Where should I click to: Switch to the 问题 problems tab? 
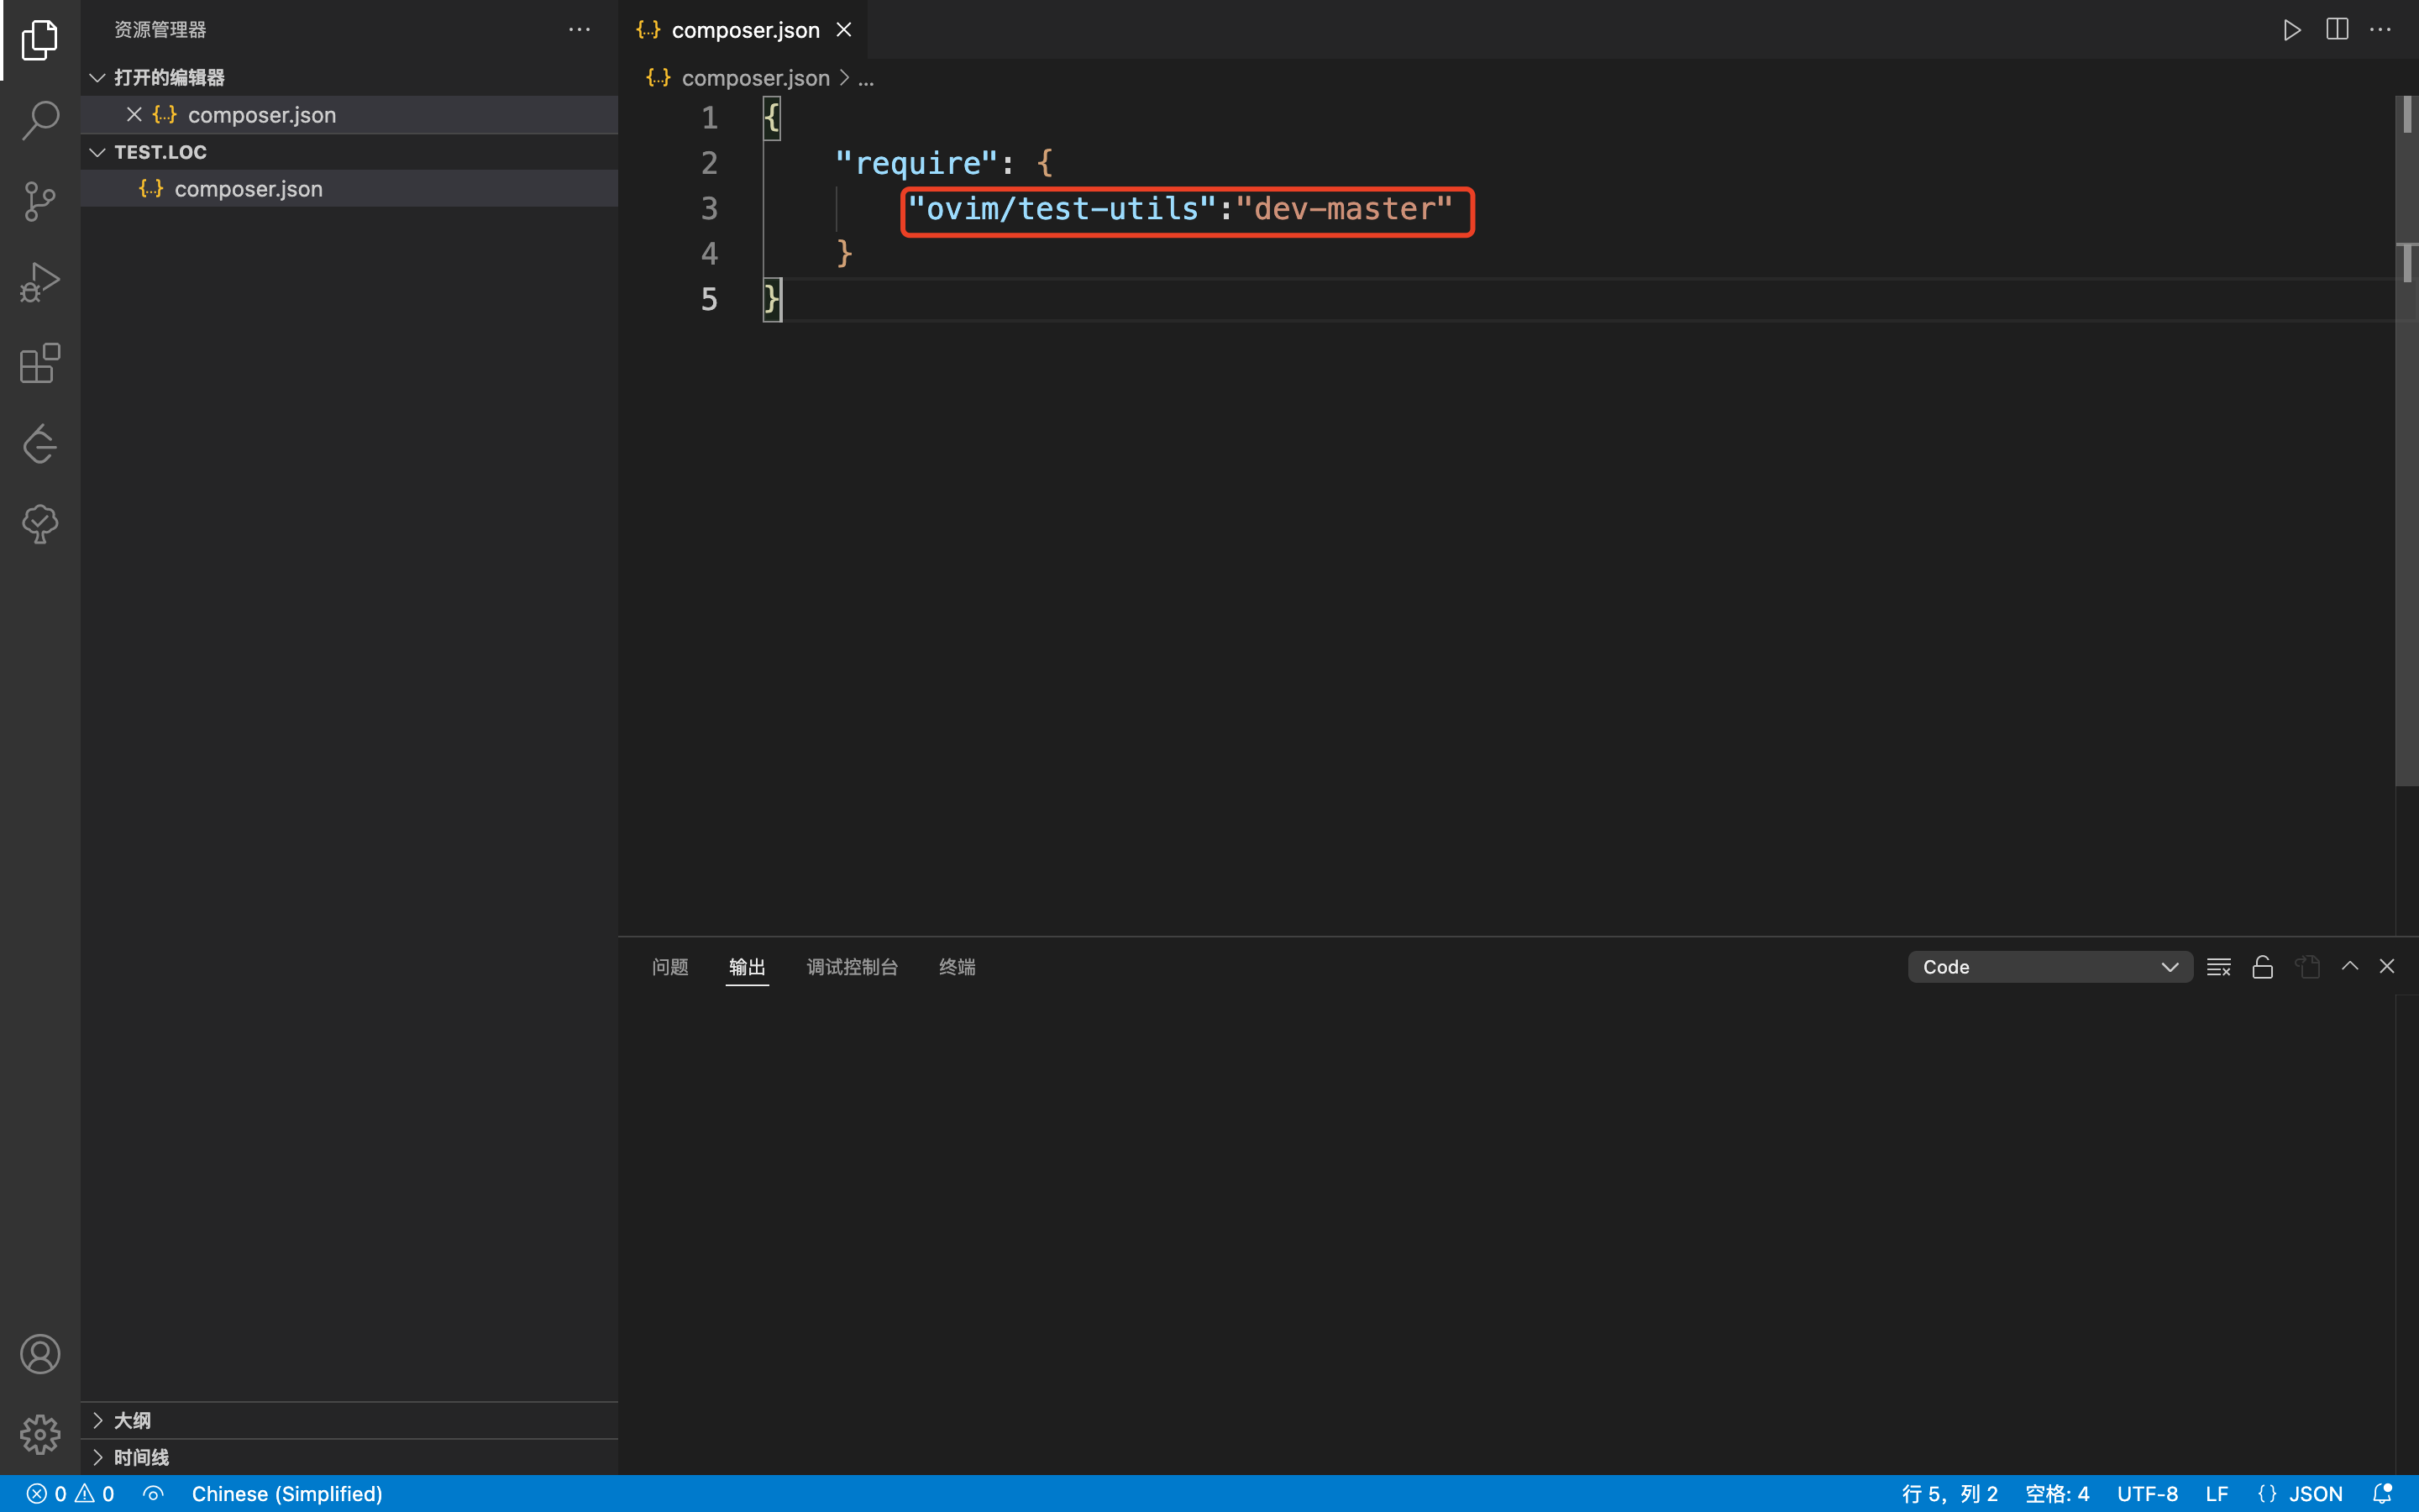669,967
